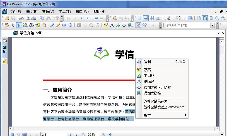Choose 复制 in the context menu
Screen dimensions: 227x136
[x=162, y=62]
